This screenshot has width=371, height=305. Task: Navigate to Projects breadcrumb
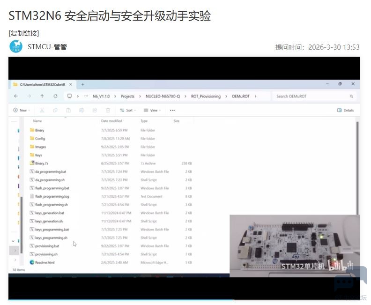127,97
